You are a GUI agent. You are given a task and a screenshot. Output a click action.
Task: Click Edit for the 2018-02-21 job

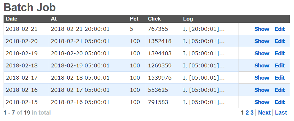[x=280, y=29]
